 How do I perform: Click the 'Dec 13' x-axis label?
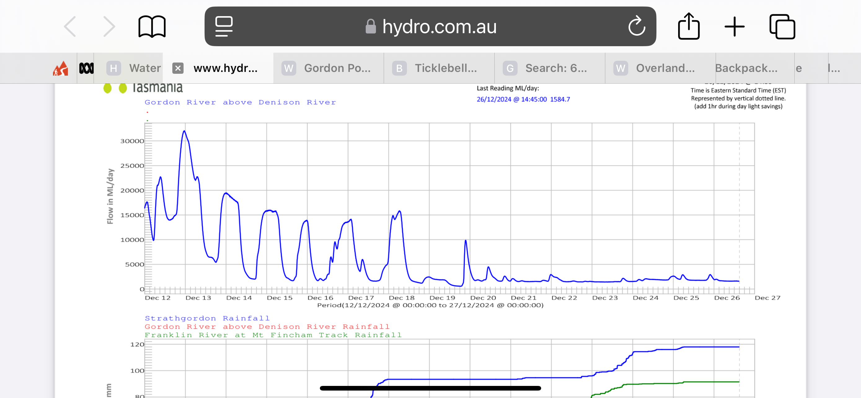tap(198, 298)
